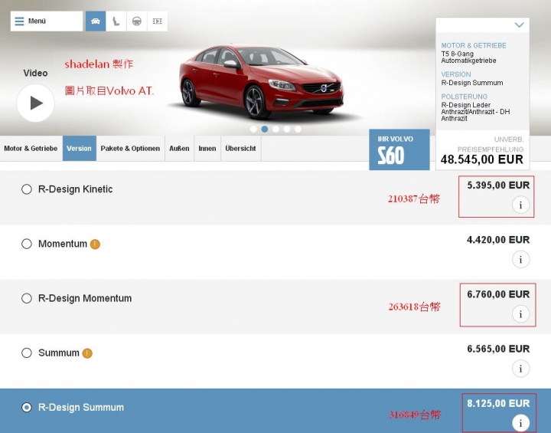Click the MOTOR & GETRIEBE summary heading

click(x=474, y=45)
